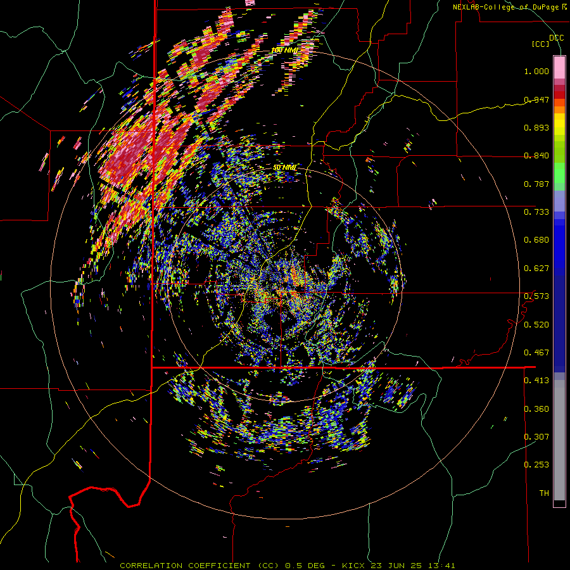
Task: Click the 100 NMI range ring label
Action: pos(286,50)
